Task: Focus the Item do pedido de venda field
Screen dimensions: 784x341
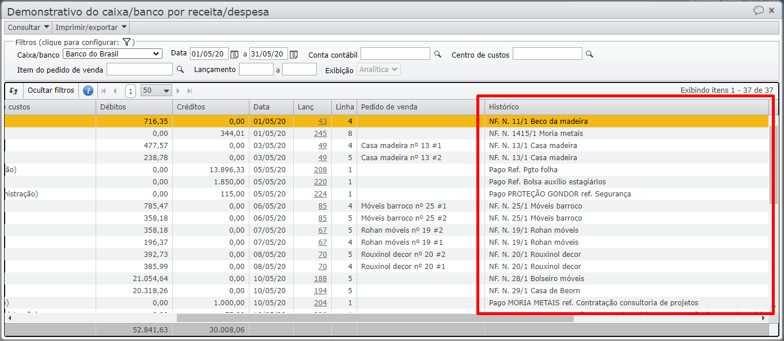Action: (x=139, y=69)
